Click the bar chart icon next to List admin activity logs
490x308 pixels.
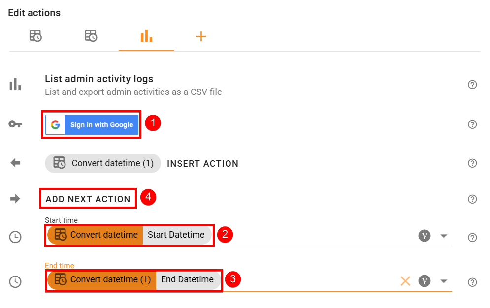point(15,84)
